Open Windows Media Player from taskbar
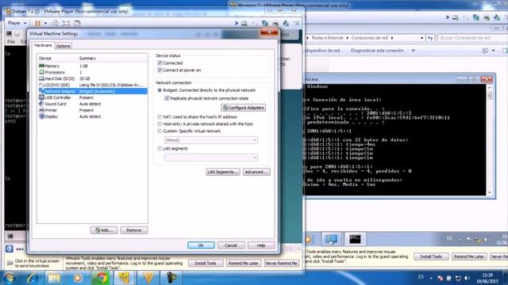 click(x=77, y=278)
